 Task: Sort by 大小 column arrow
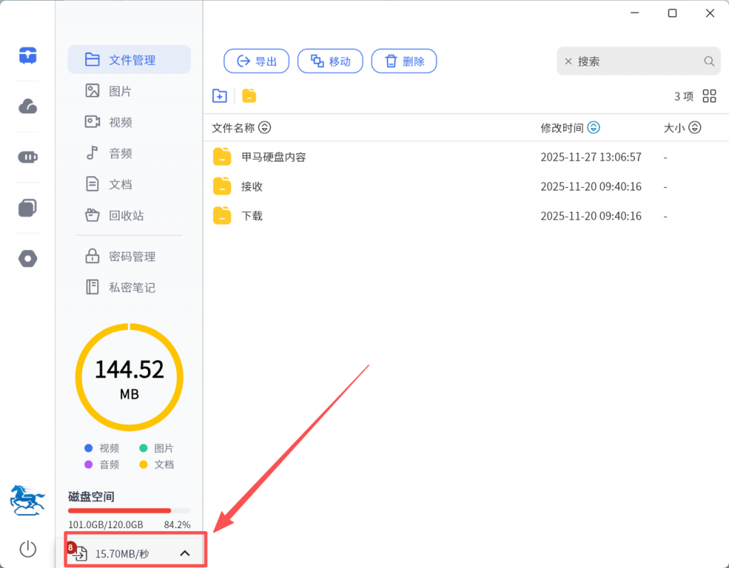[x=695, y=128]
